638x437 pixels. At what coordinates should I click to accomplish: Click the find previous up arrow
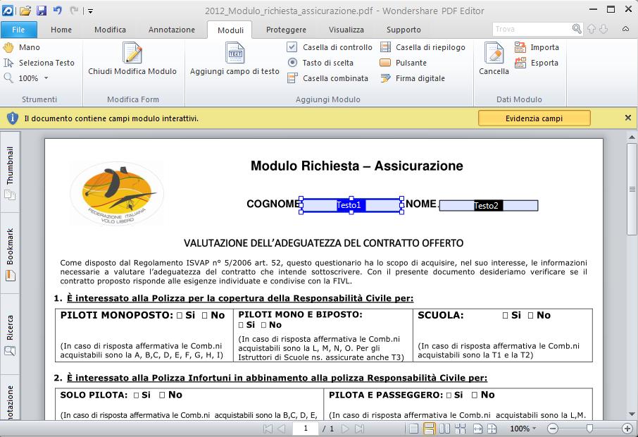coord(592,29)
